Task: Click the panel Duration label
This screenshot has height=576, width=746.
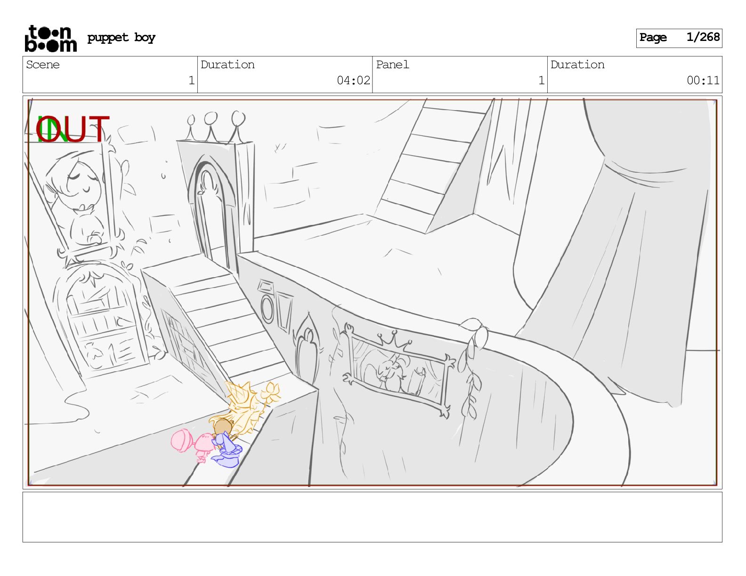Action: pos(577,64)
